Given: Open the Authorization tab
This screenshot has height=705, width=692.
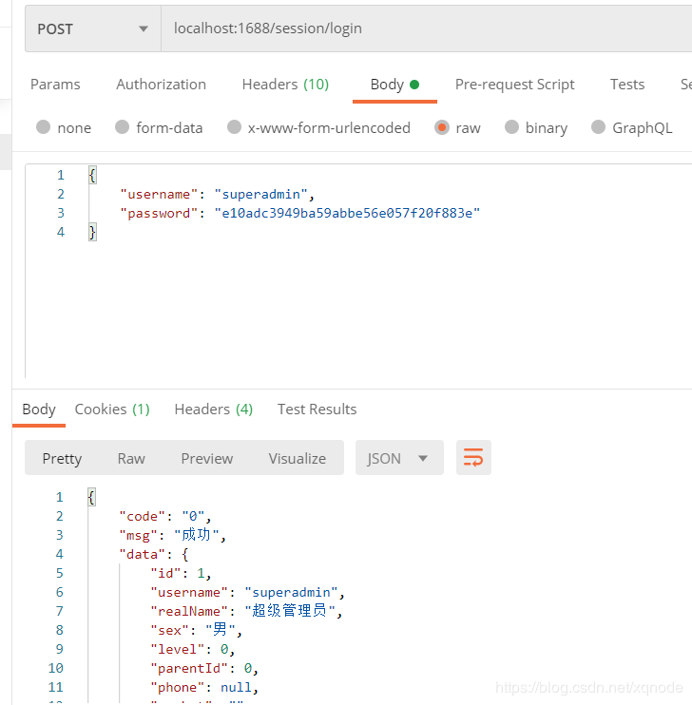Looking at the screenshot, I should pyautogui.click(x=161, y=84).
